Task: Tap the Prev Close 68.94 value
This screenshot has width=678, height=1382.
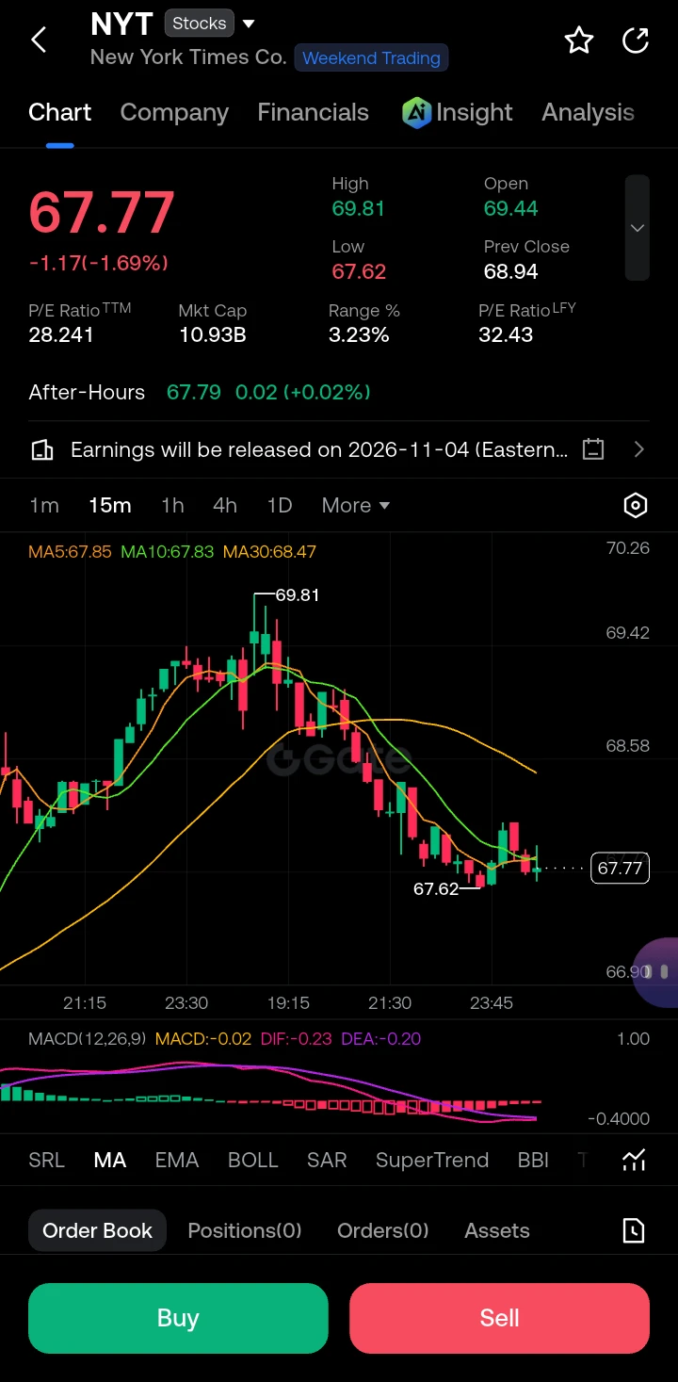Action: tap(511, 271)
